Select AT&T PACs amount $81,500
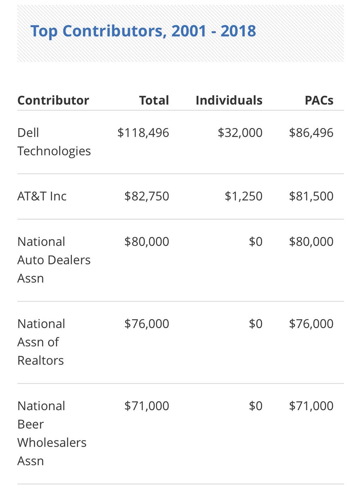The width and height of the screenshot is (361, 485). pyautogui.click(x=311, y=196)
